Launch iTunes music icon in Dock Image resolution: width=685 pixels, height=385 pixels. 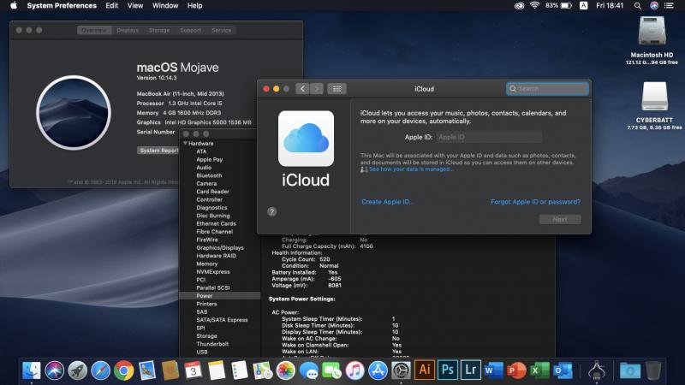(x=355, y=370)
